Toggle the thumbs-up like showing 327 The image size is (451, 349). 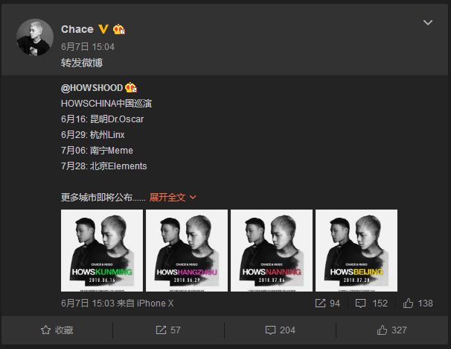391,330
